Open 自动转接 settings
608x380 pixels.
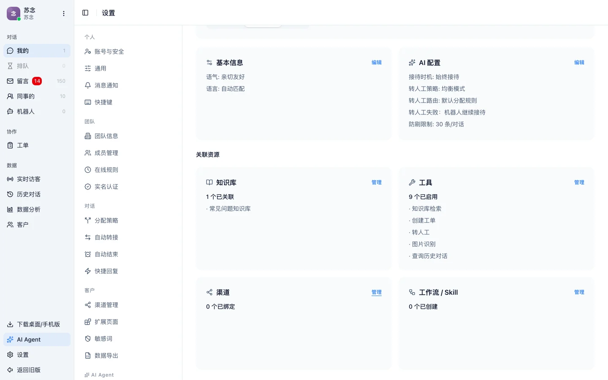(x=128, y=237)
